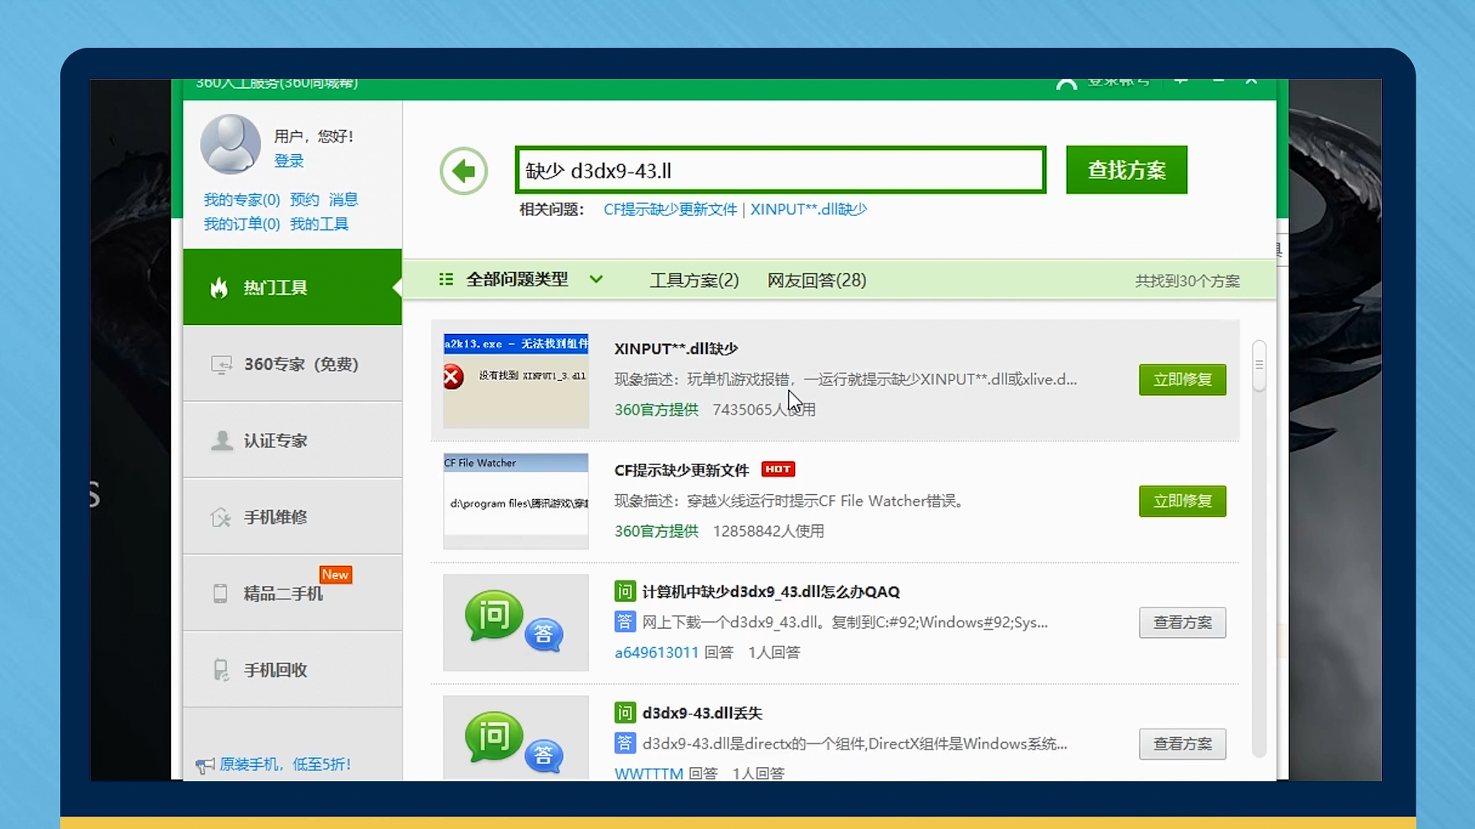
Task: Open result title CF提示缺少更新文件
Action: pyautogui.click(x=682, y=470)
